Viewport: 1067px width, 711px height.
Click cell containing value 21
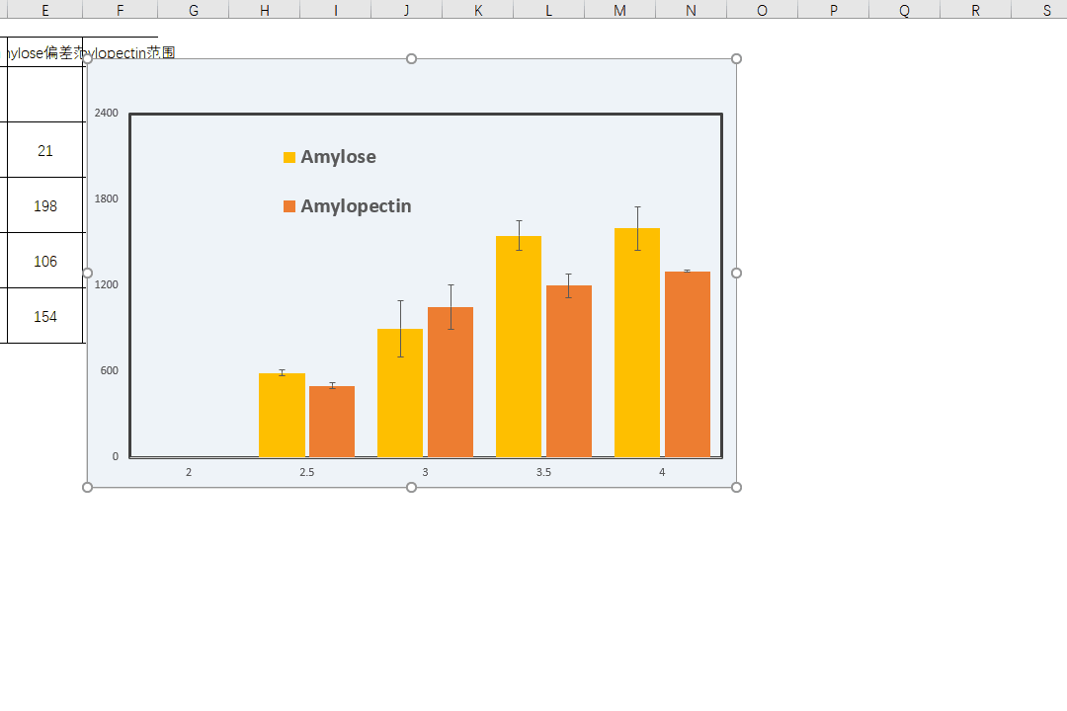coord(44,150)
